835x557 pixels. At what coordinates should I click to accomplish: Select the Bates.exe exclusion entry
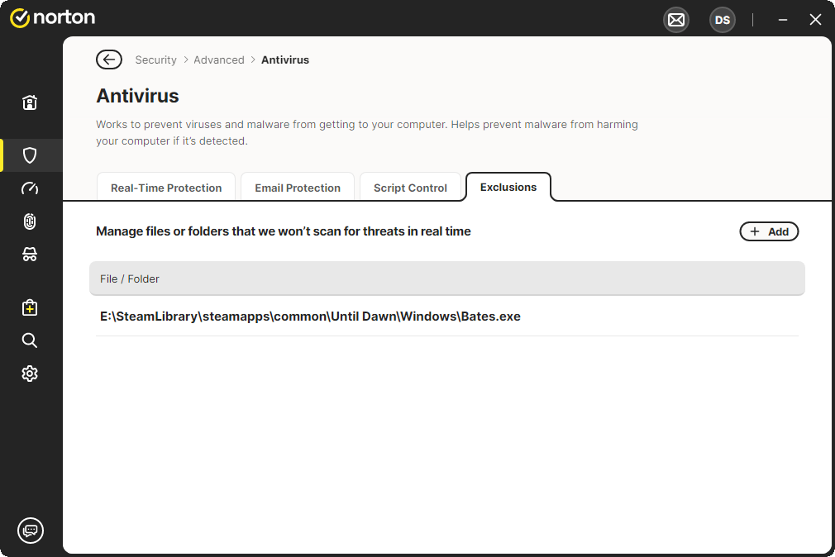point(310,317)
